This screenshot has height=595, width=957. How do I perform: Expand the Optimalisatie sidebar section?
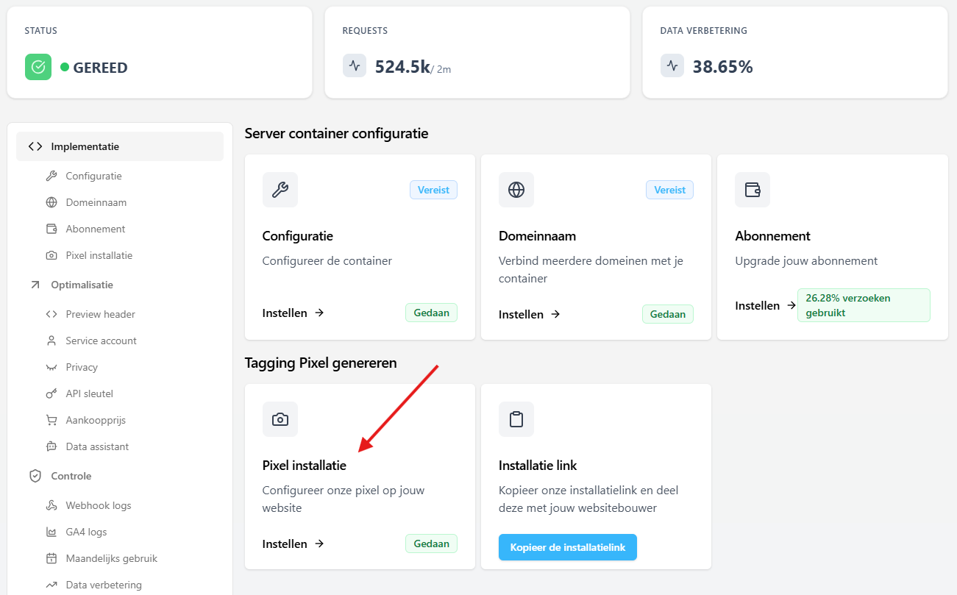(x=82, y=285)
